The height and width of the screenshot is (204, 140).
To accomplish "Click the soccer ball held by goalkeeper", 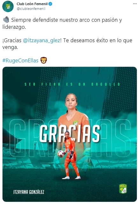I will (61, 154).
